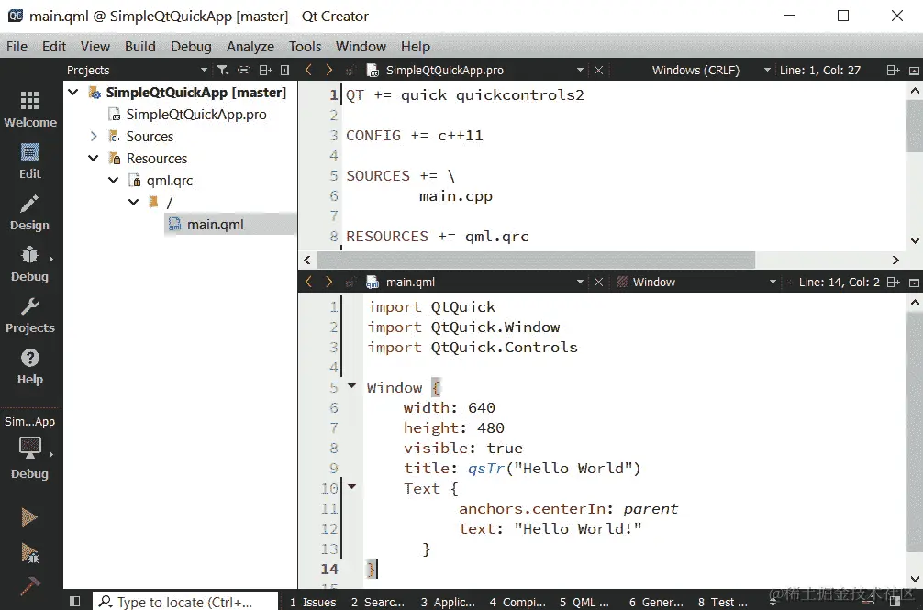Image resolution: width=923 pixels, height=610 pixels.
Task: Open the Edit menu
Action: (x=53, y=47)
